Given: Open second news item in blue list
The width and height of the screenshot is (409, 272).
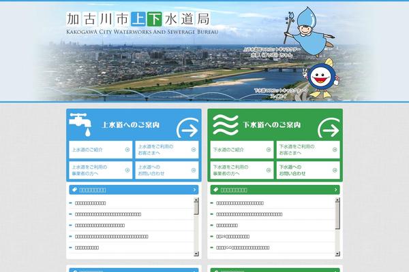Looking at the screenshot, I should click(x=108, y=214).
